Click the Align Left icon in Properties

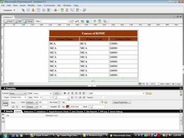[x=72, y=93]
